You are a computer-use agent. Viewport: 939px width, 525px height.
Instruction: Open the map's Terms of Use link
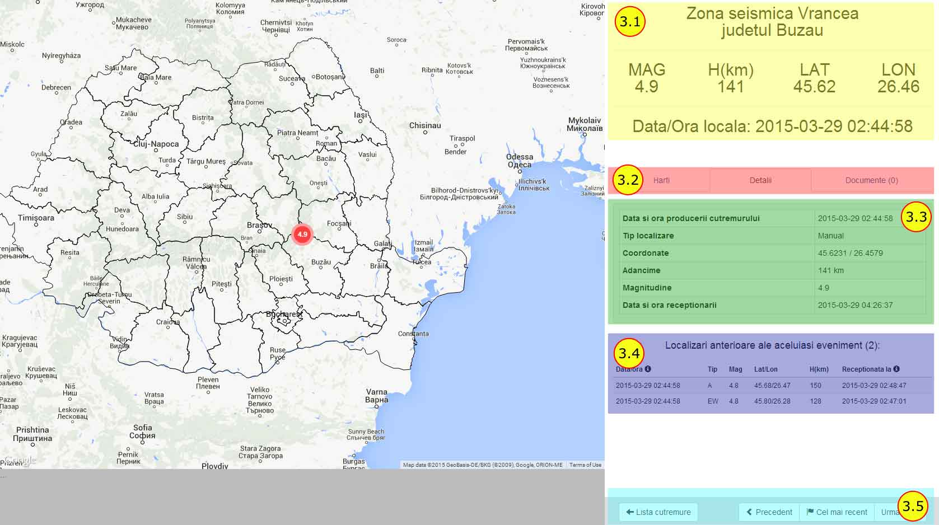click(x=585, y=465)
